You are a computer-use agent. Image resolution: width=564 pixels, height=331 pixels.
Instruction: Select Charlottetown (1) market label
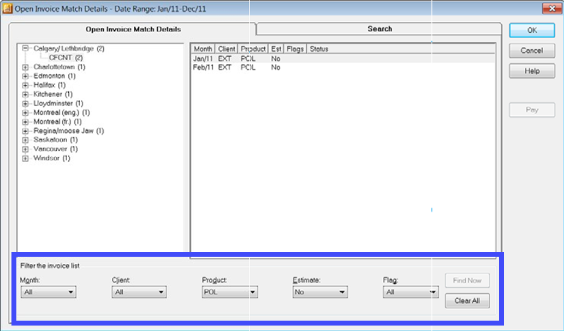pyautogui.click(x=60, y=67)
